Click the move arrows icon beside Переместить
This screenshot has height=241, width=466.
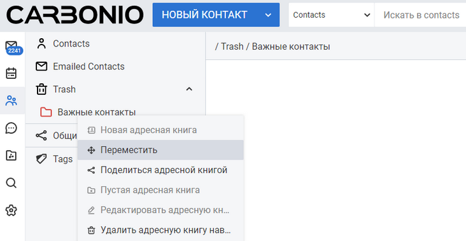click(x=91, y=150)
